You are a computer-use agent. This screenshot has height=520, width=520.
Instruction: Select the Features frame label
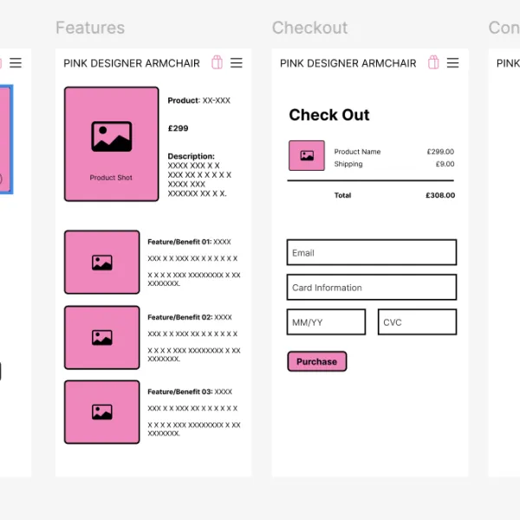click(90, 28)
